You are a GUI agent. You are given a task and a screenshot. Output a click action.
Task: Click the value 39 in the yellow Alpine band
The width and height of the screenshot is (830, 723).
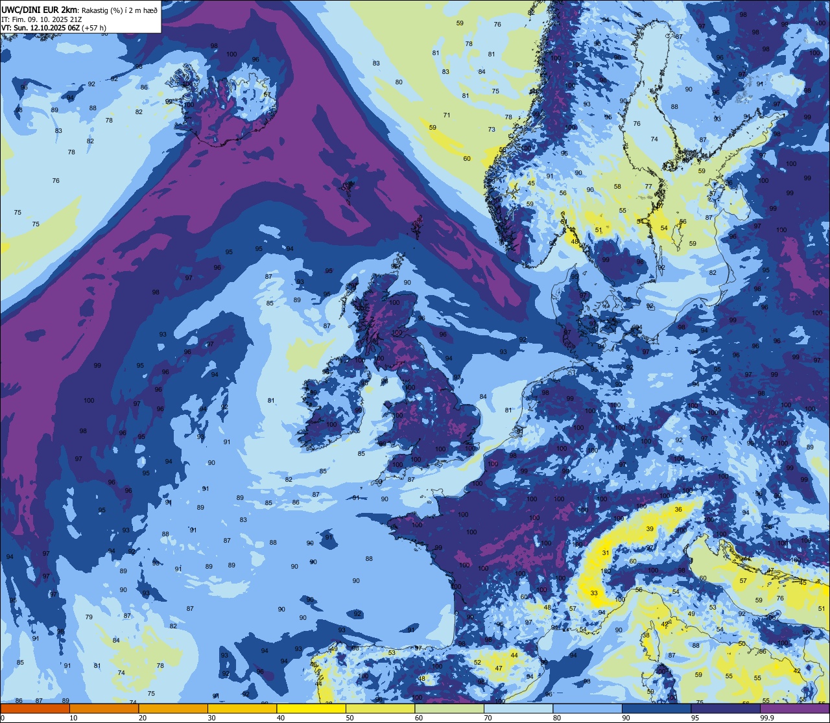(x=650, y=529)
